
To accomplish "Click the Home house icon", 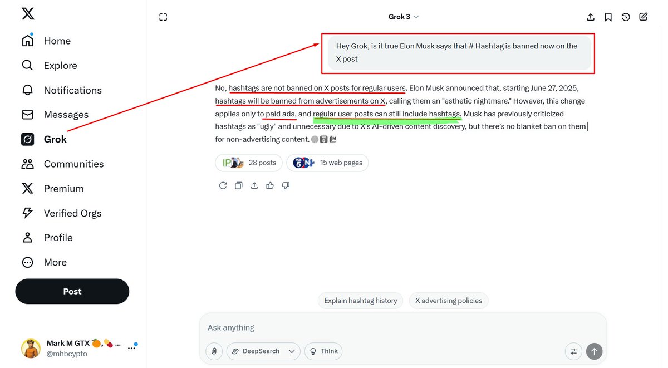I will (x=27, y=41).
